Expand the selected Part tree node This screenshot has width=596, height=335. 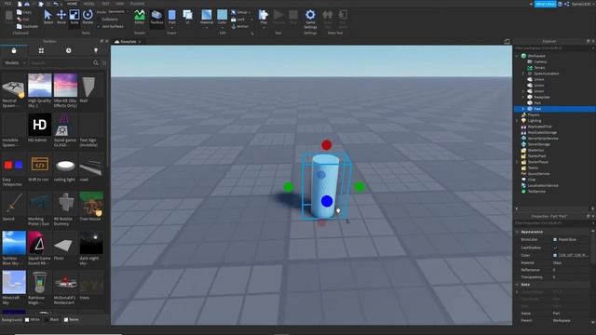pyautogui.click(x=523, y=109)
